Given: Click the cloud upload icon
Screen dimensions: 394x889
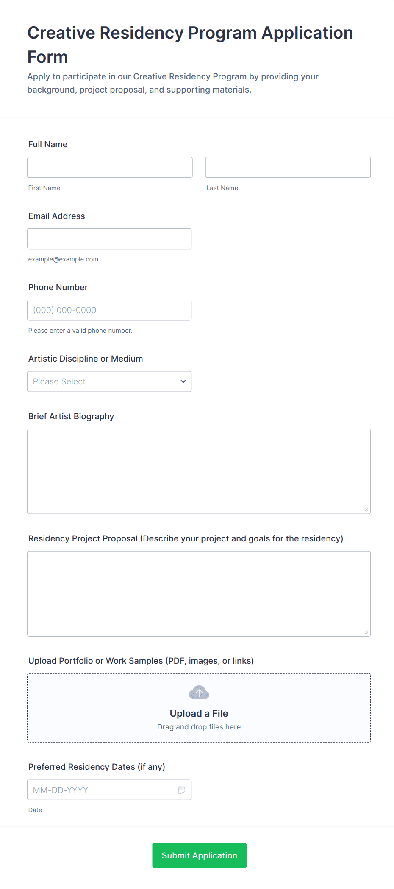Looking at the screenshot, I should click(x=199, y=693).
